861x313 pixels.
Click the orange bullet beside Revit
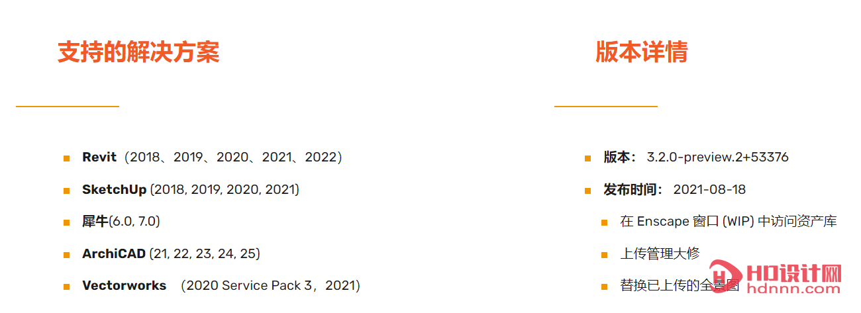tap(66, 159)
